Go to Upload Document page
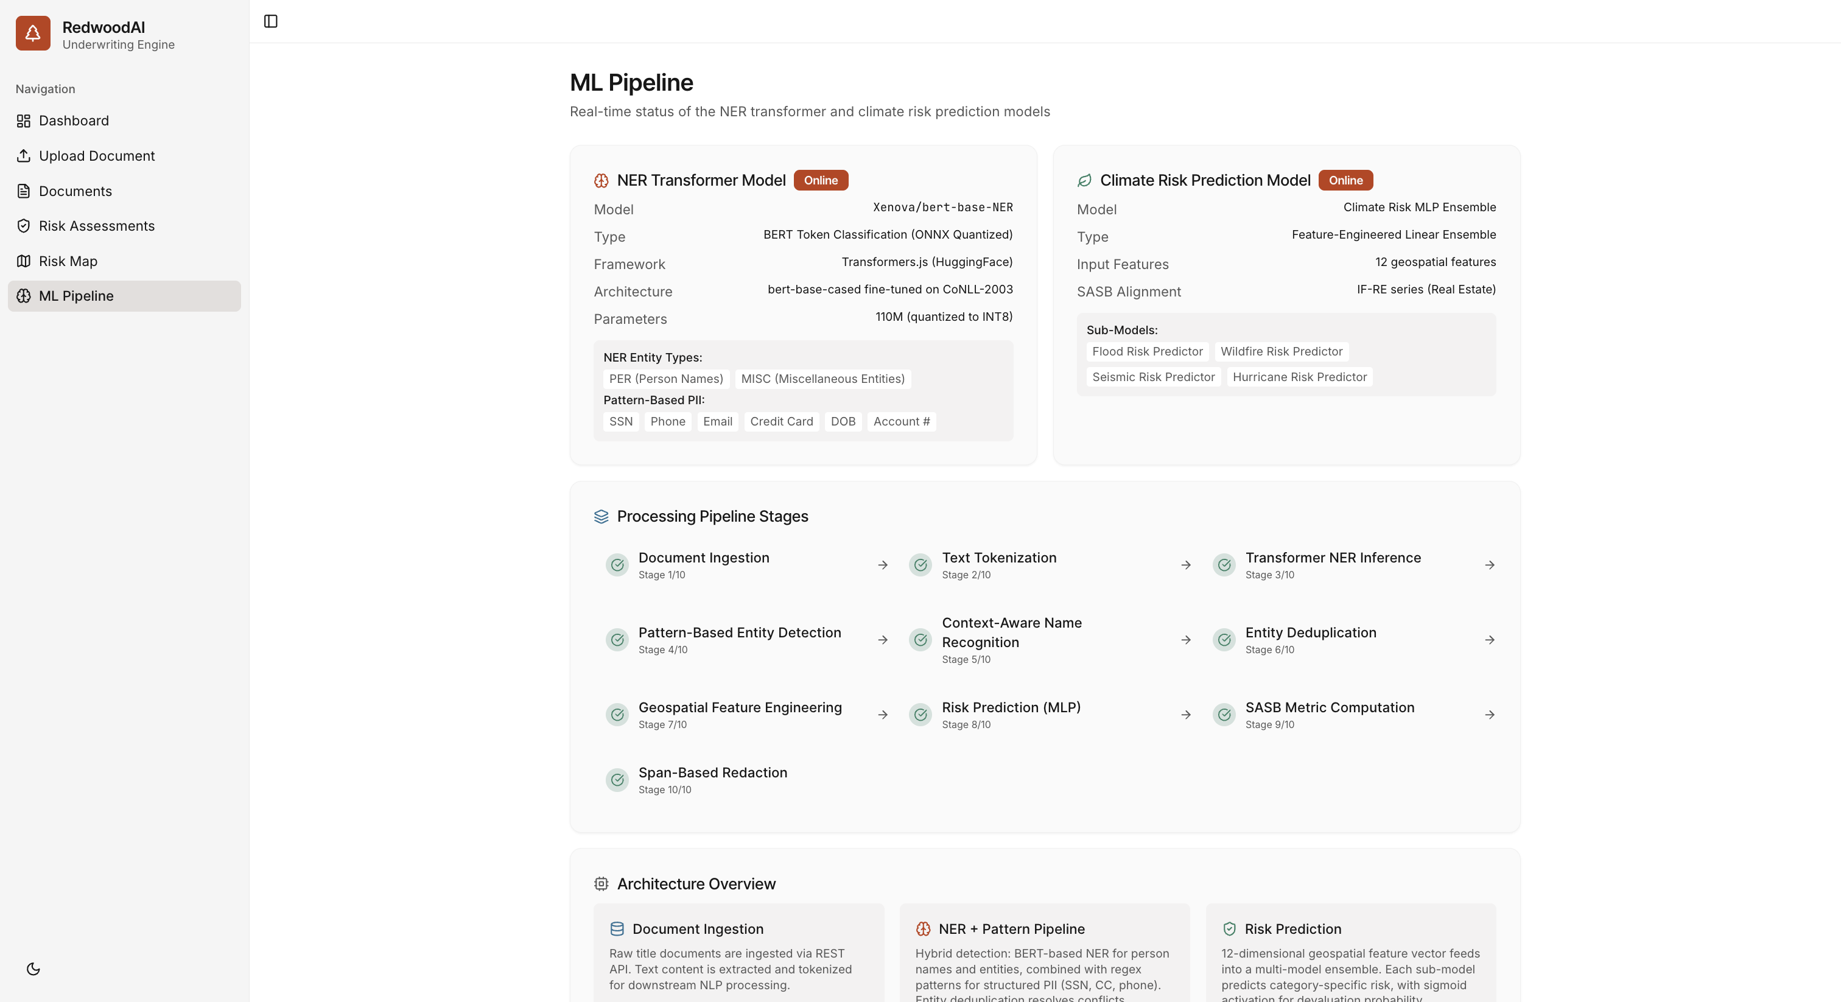 pos(96,156)
